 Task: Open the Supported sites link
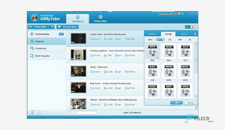coord(166,14)
